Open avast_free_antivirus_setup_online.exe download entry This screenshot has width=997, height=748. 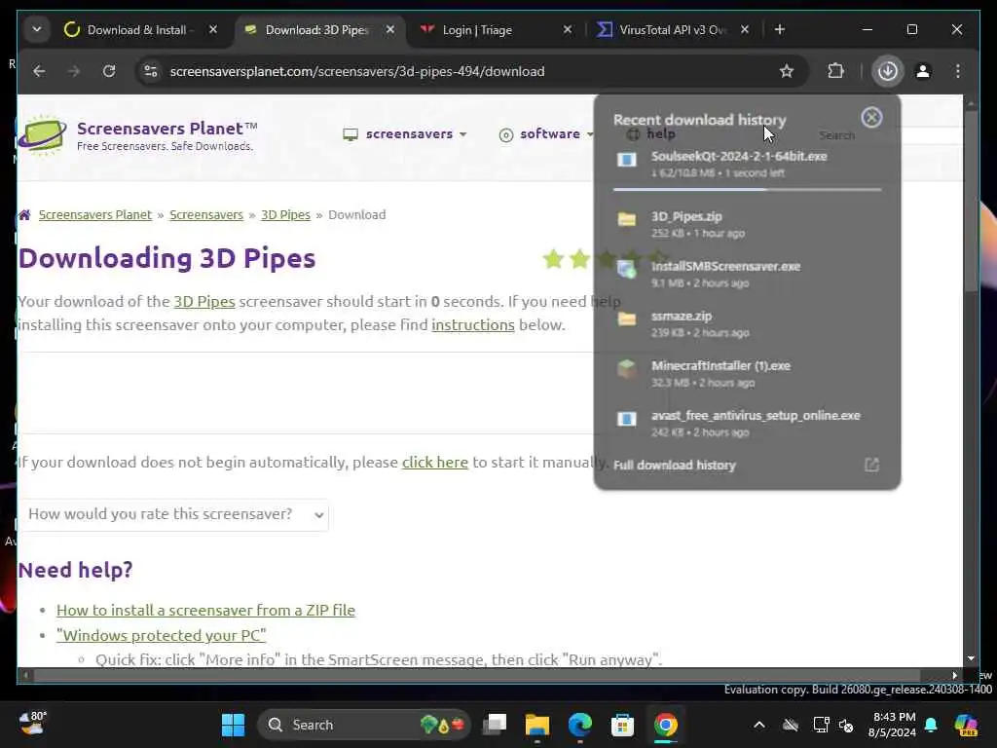pyautogui.click(x=747, y=423)
